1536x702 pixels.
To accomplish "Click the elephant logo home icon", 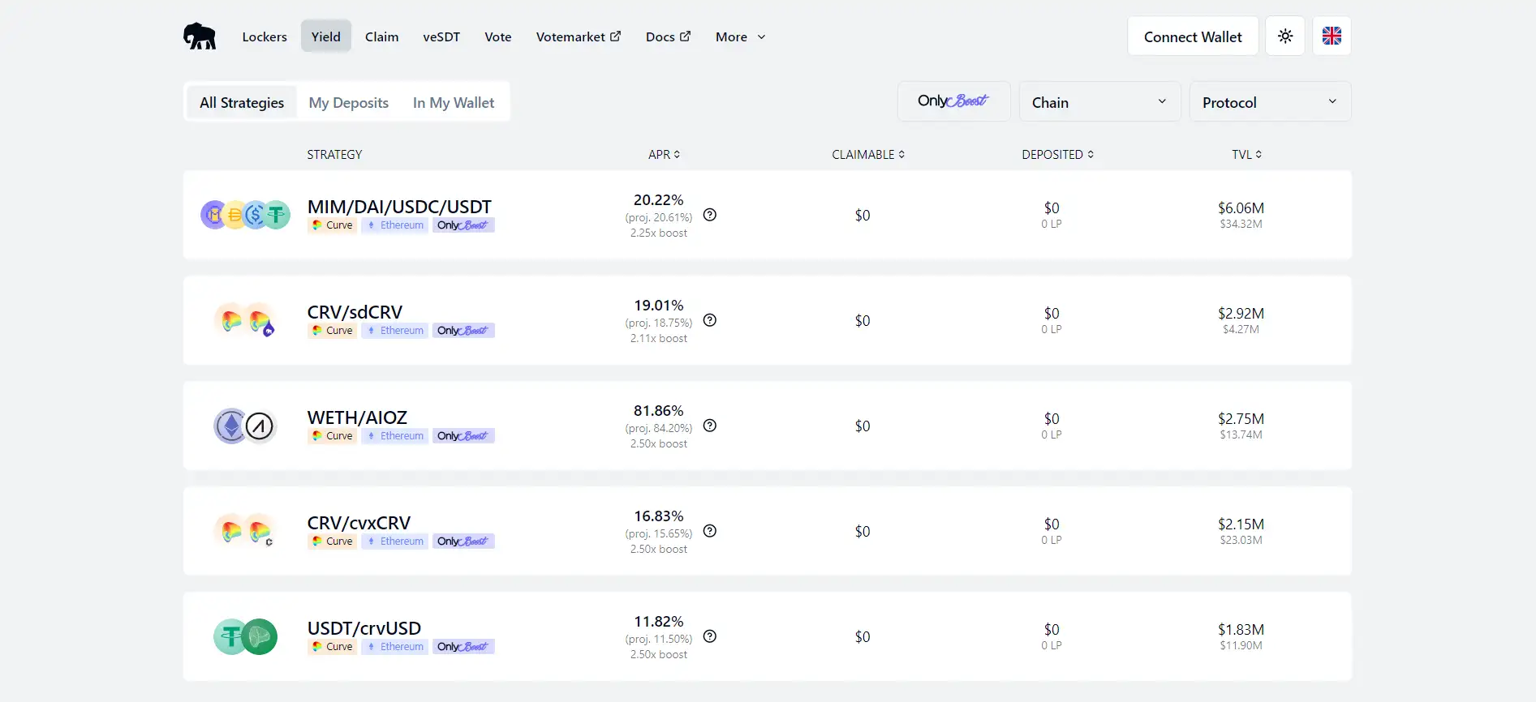I will click(200, 36).
